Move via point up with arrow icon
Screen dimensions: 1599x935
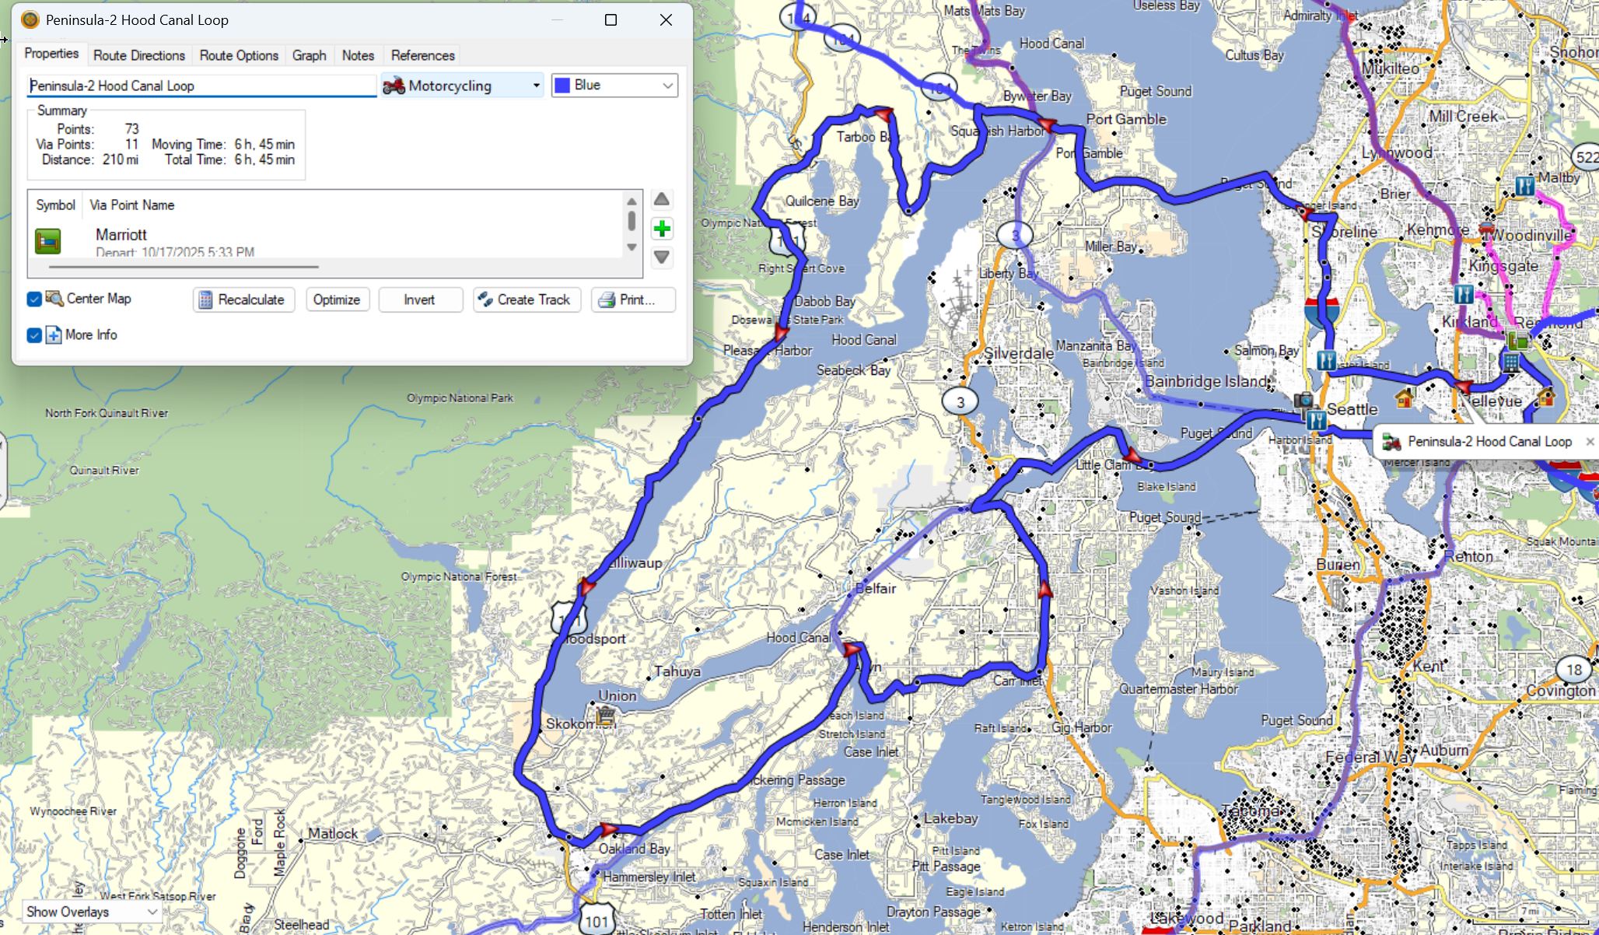[x=662, y=200]
